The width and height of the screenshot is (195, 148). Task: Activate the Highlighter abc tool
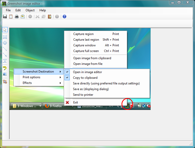pos(5,68)
